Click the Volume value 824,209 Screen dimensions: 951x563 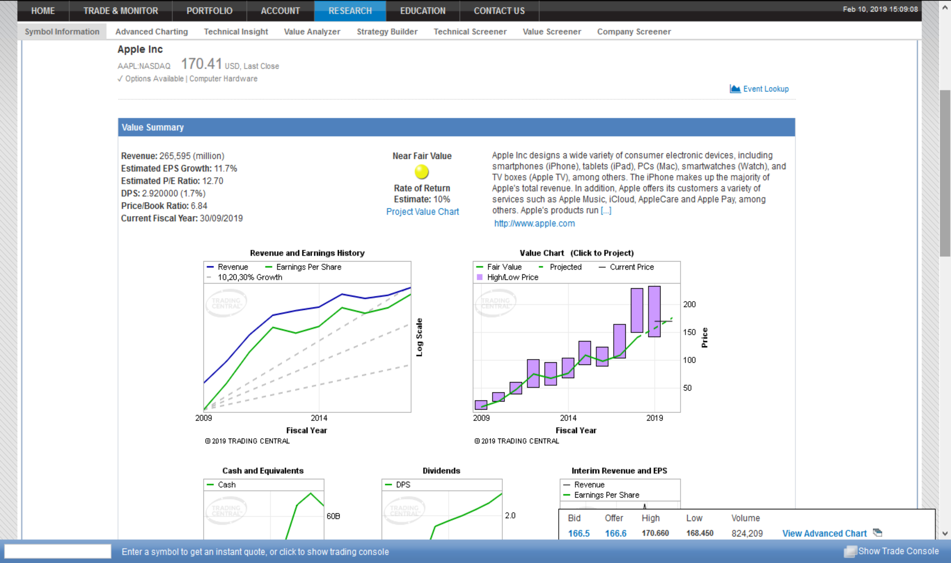coord(747,533)
